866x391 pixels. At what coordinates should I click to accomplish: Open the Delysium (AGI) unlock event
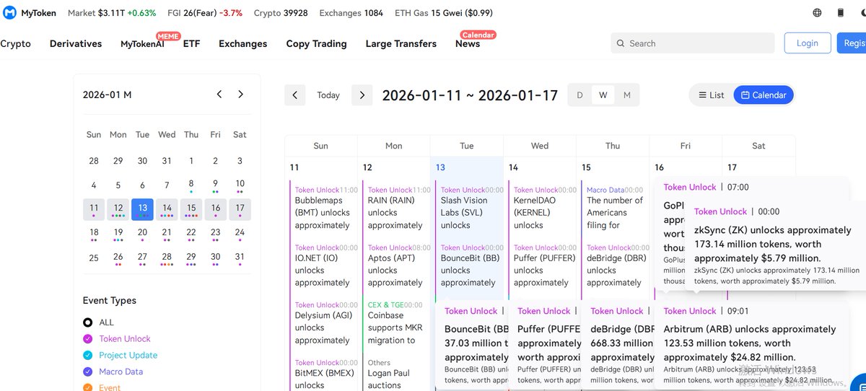[x=323, y=323]
